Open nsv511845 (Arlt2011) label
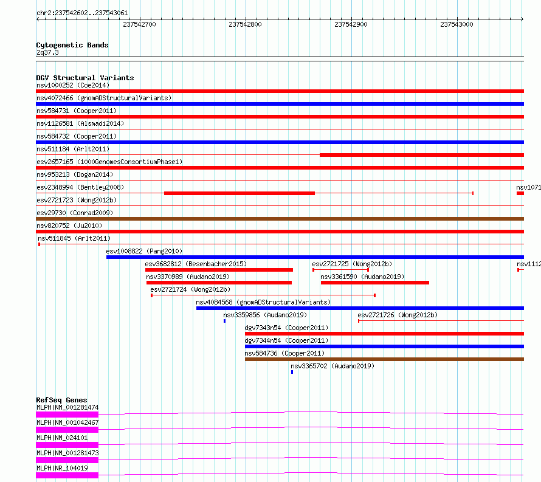 [x=74, y=238]
